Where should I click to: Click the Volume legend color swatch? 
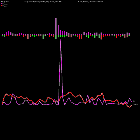tap(2, 4)
